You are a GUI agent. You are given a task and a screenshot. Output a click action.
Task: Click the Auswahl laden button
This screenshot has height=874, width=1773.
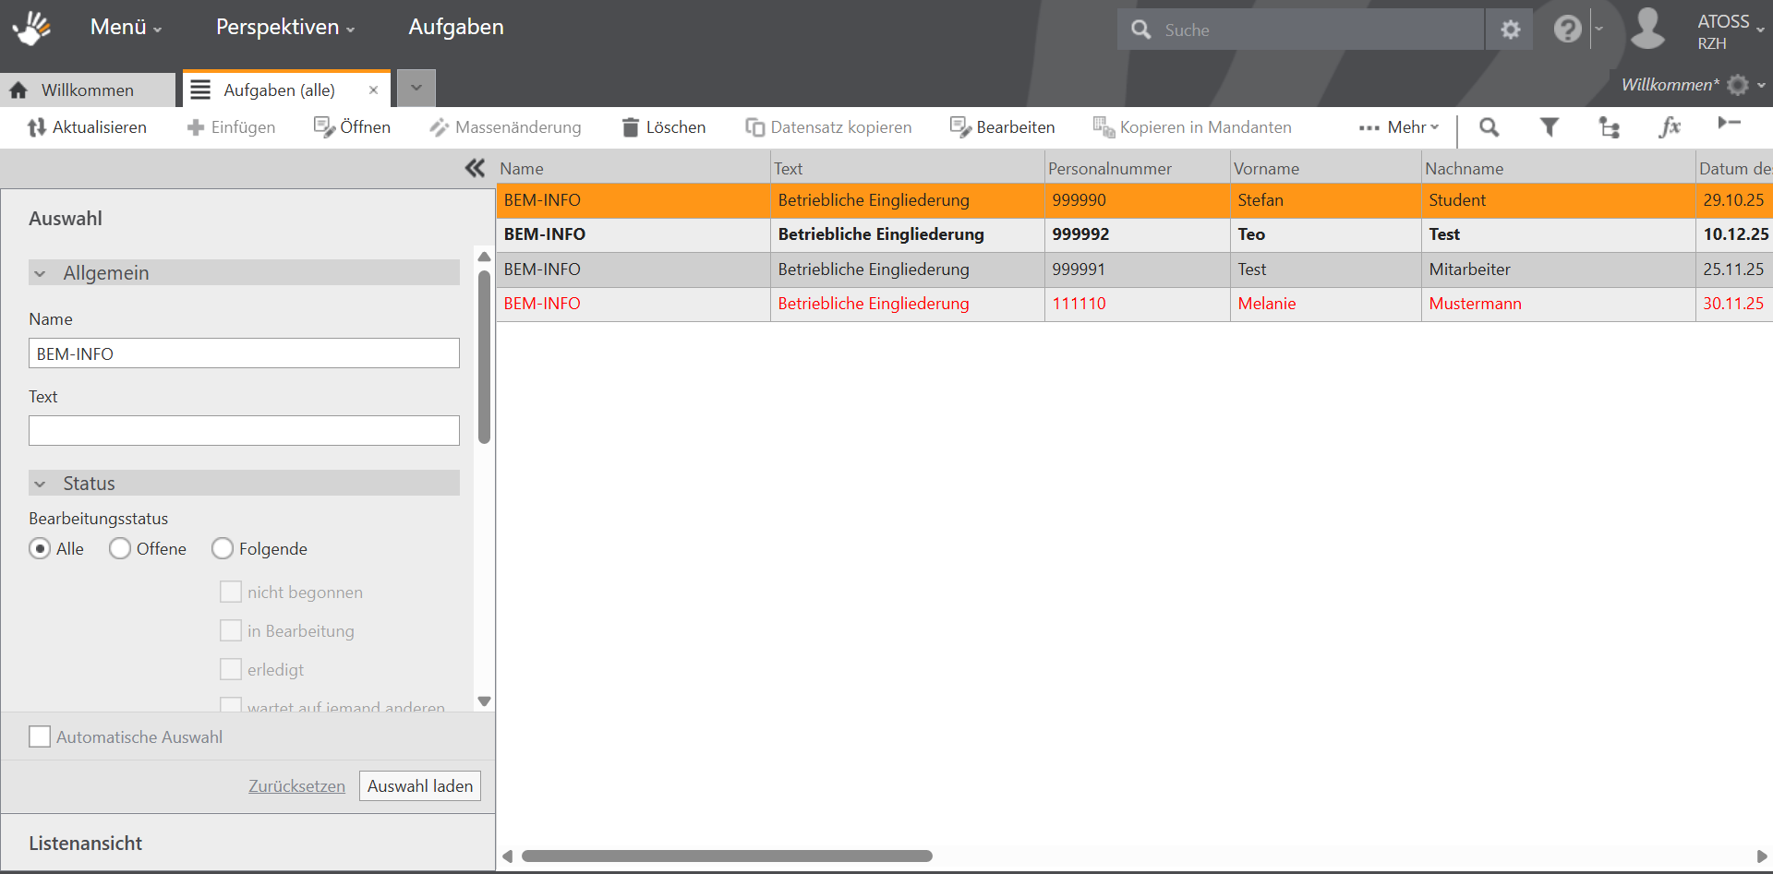tap(420, 786)
